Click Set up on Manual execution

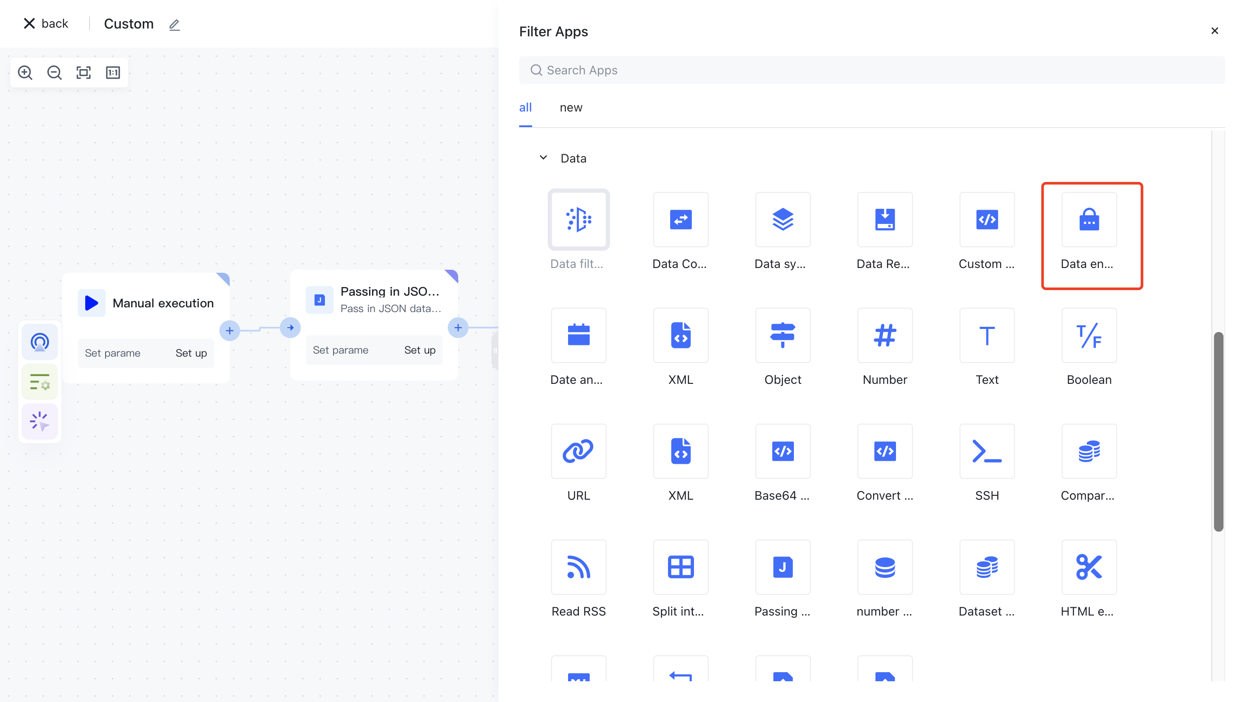(x=191, y=353)
